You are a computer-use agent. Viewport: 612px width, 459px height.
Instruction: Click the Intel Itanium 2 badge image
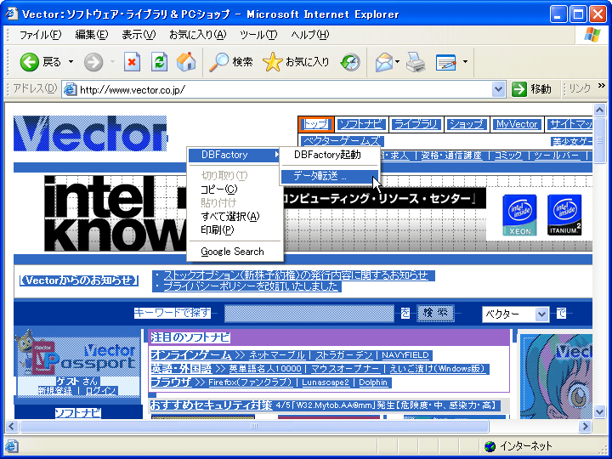[x=564, y=215]
